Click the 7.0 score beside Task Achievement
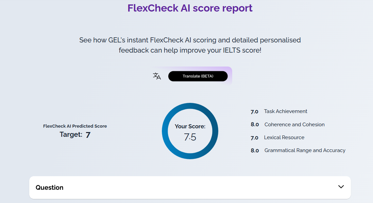The height and width of the screenshot is (203, 373). pyautogui.click(x=254, y=112)
